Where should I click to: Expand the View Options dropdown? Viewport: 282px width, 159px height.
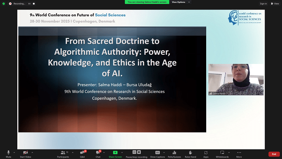pyautogui.click(x=181, y=2)
